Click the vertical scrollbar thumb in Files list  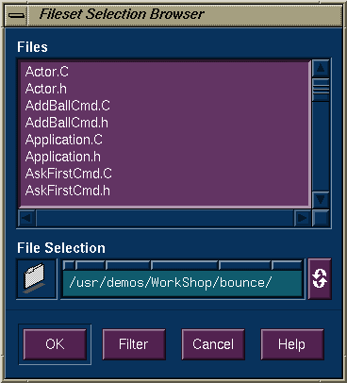pos(321,89)
